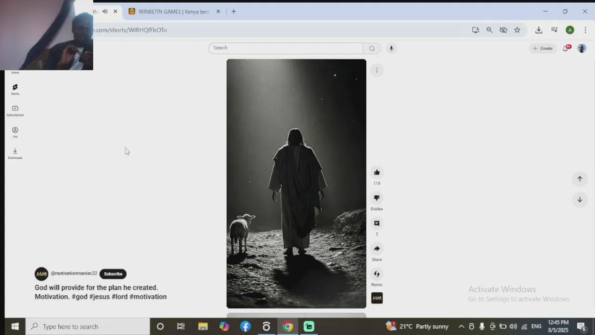Click the #god hashtag

(x=79, y=297)
